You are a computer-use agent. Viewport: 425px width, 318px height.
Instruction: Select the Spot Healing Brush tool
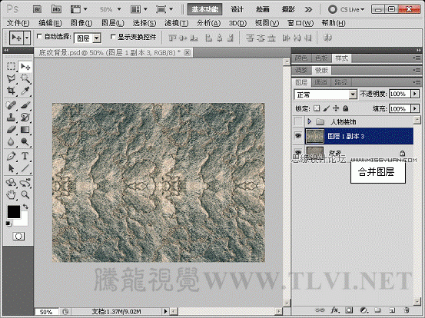click(x=11, y=105)
